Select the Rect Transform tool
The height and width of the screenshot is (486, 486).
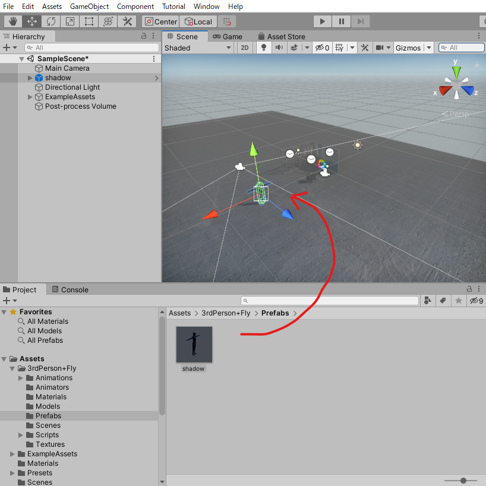point(89,21)
